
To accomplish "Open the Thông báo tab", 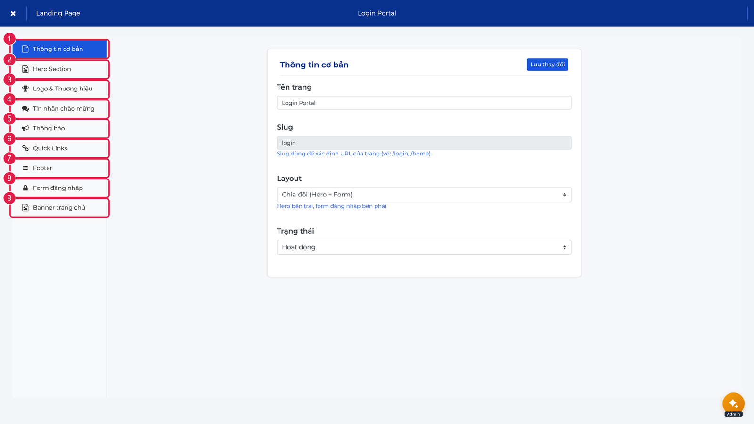I will 59,128.
